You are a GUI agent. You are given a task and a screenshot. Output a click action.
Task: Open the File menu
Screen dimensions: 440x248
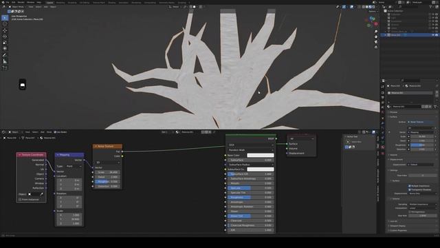8,2
